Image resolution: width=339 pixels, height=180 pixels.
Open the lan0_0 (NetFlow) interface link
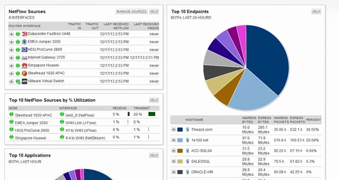coord(80,115)
